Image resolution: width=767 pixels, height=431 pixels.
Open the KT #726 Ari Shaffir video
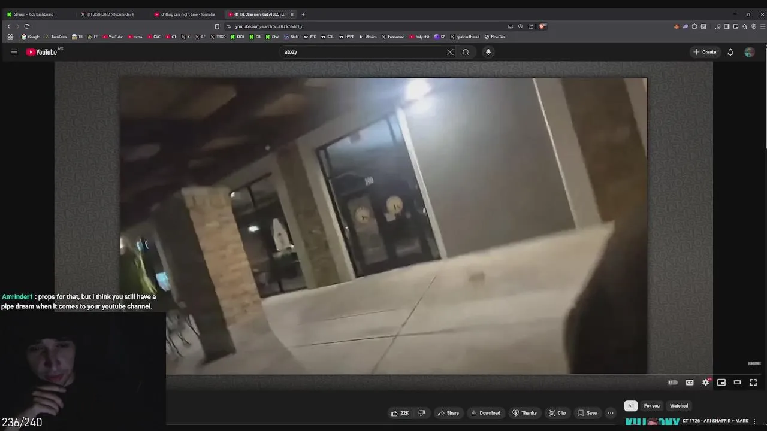(715, 421)
